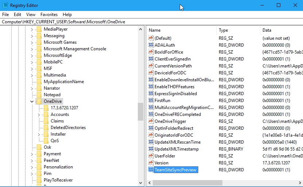
Task: Click the Version string value icon
Action: point(151,163)
